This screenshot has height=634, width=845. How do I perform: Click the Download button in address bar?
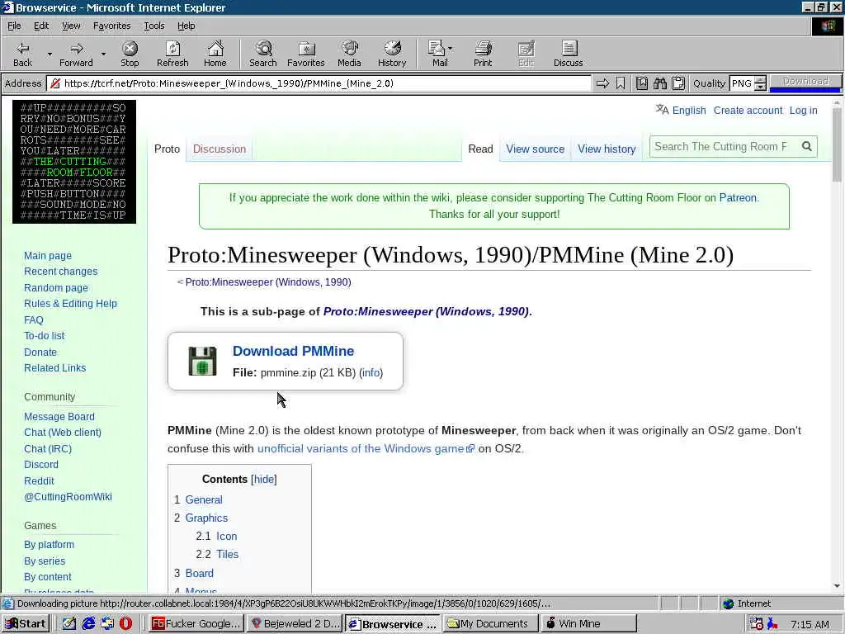tap(805, 82)
